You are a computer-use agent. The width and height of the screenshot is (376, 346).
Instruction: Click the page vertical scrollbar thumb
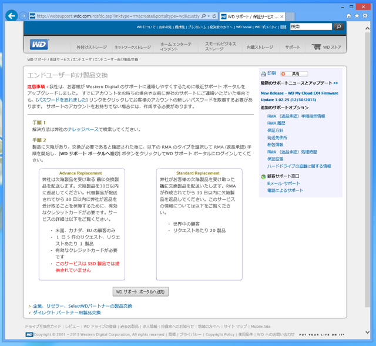pos(367,170)
